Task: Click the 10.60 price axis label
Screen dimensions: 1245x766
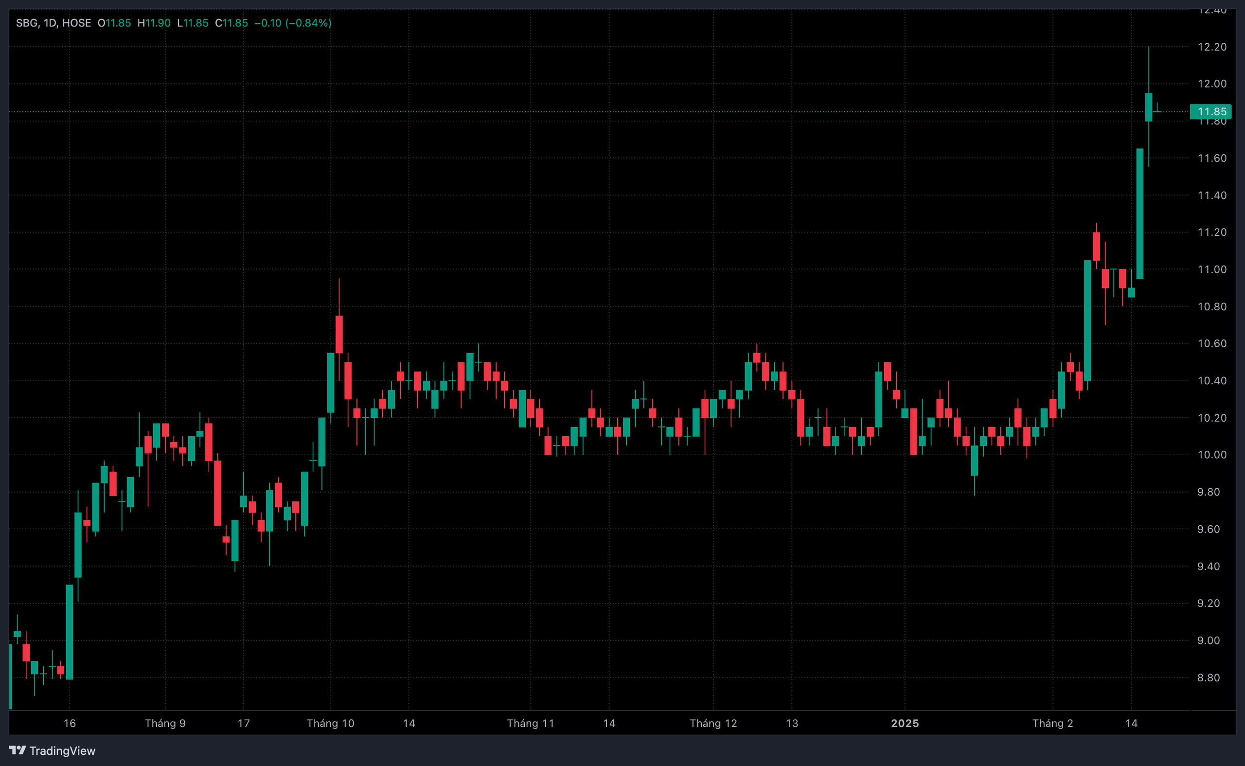Action: point(1212,343)
